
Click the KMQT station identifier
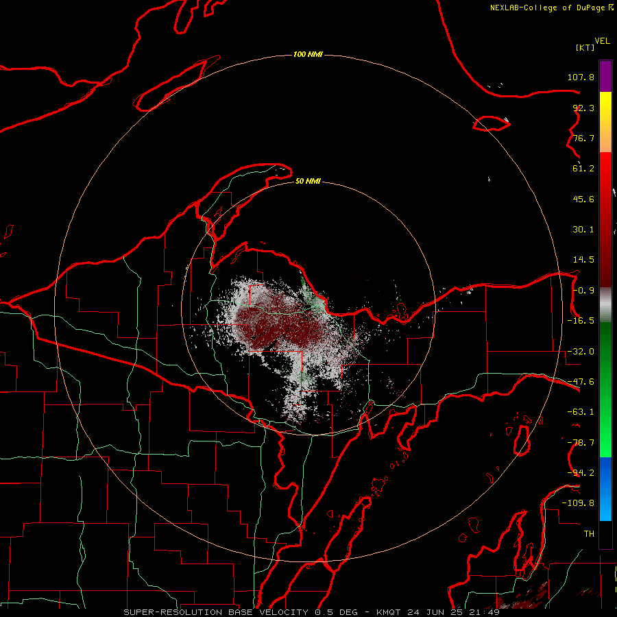pos(389,612)
